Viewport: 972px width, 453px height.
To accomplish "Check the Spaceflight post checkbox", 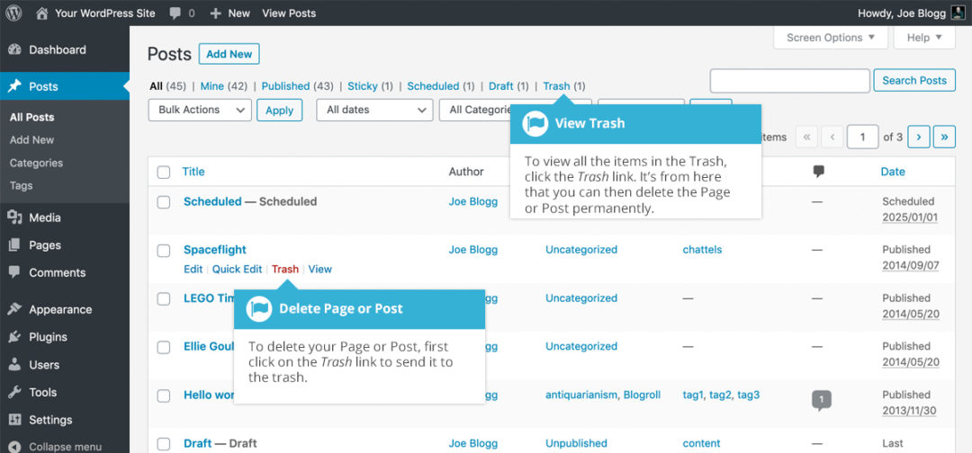I will point(164,250).
